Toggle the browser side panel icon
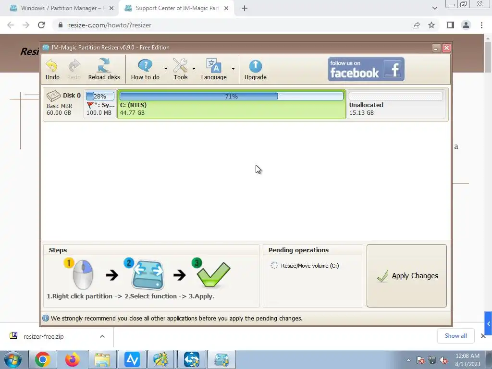 [x=451, y=25]
